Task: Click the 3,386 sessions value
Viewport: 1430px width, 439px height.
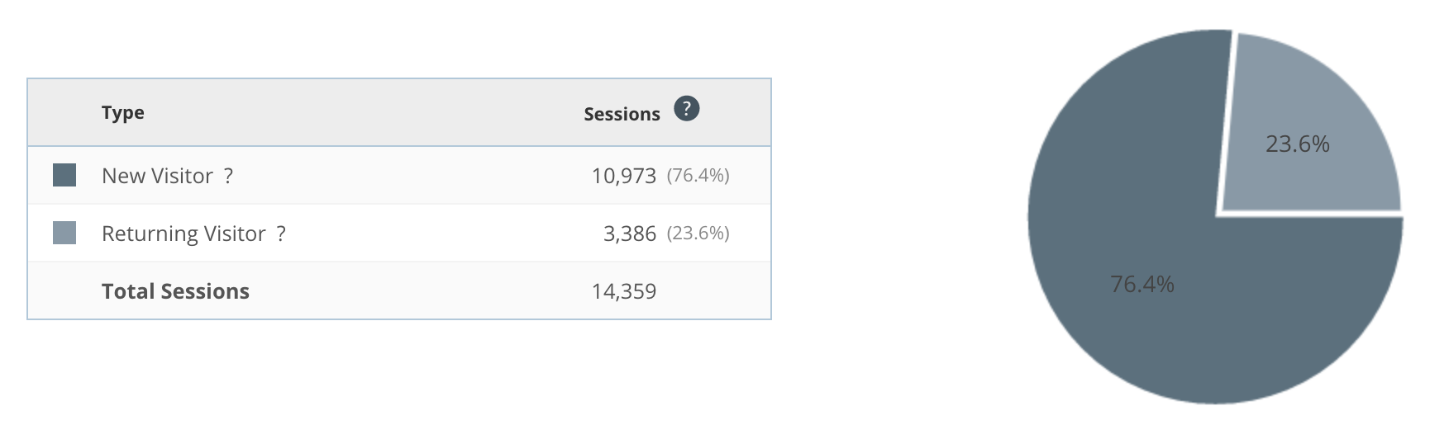Action: pyautogui.click(x=629, y=234)
